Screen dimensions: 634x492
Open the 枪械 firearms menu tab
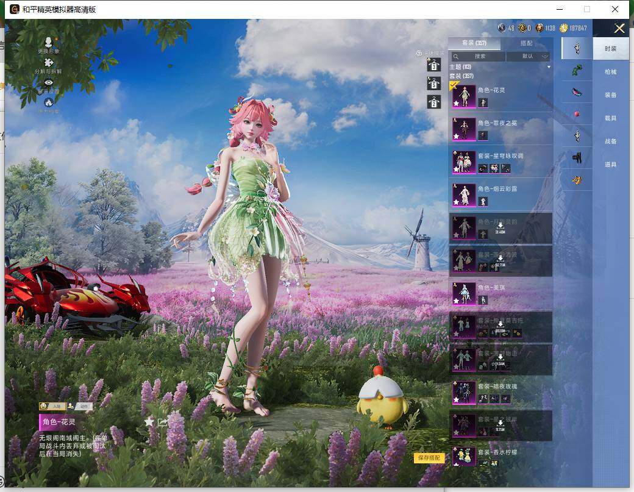610,72
